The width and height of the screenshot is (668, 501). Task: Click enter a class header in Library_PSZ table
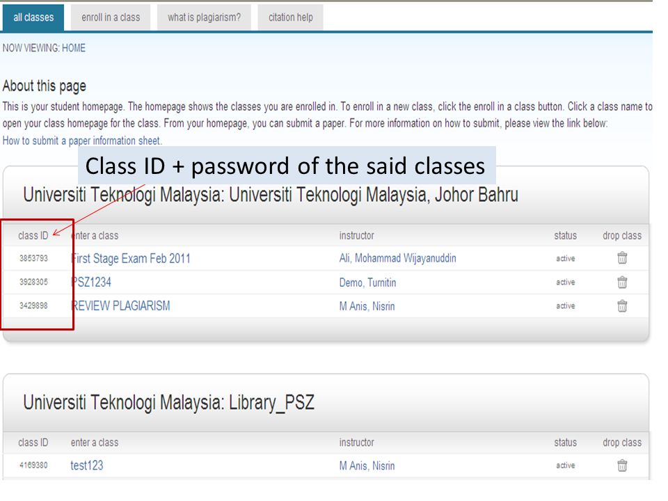pos(95,443)
